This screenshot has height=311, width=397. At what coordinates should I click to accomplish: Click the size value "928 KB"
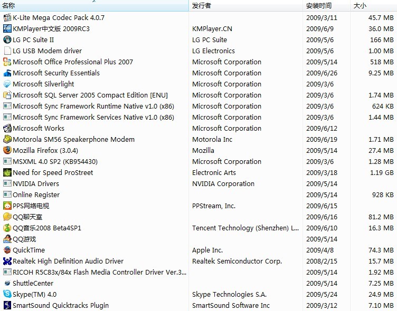[383, 195]
